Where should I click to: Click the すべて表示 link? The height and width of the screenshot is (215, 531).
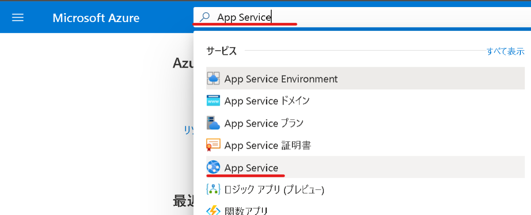pos(505,51)
